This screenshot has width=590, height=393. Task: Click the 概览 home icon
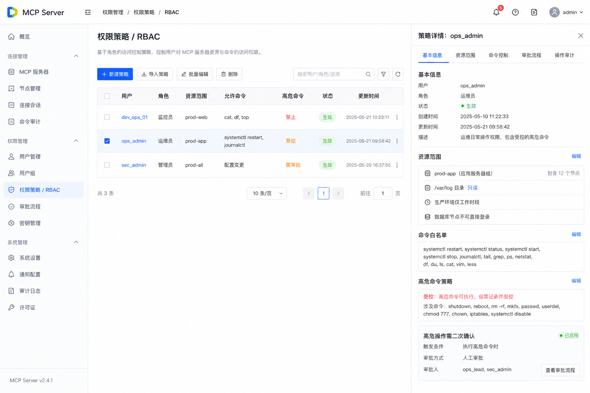(x=12, y=36)
